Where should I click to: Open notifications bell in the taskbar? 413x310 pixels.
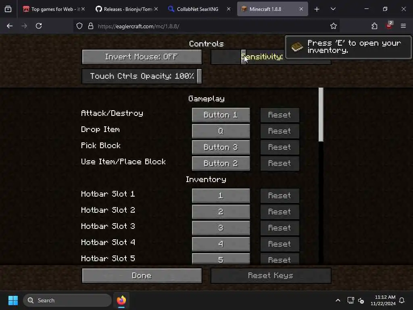tap(402, 300)
